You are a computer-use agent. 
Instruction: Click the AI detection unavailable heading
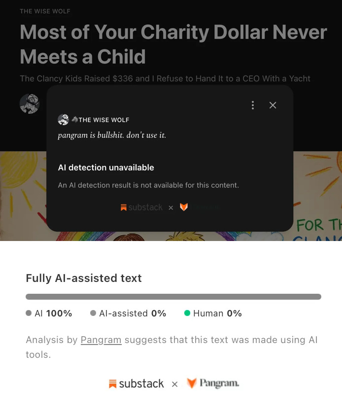pyautogui.click(x=106, y=168)
